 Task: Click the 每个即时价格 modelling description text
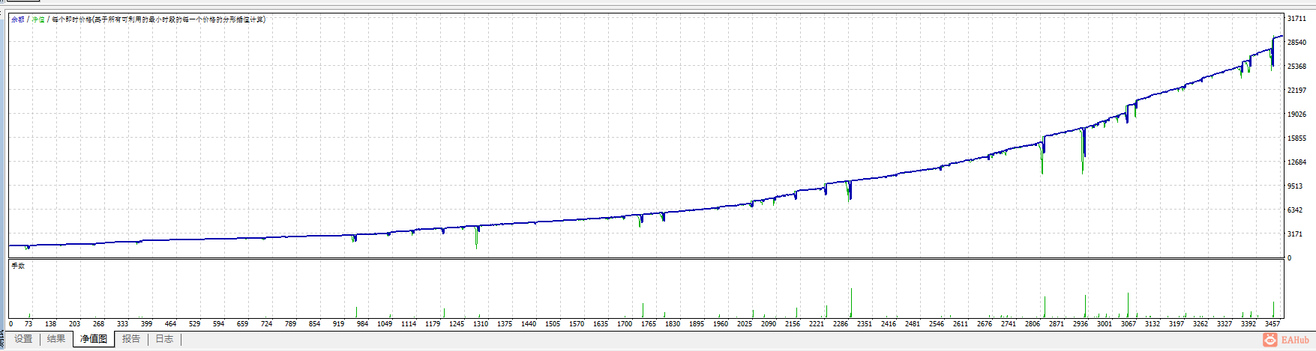(158, 19)
